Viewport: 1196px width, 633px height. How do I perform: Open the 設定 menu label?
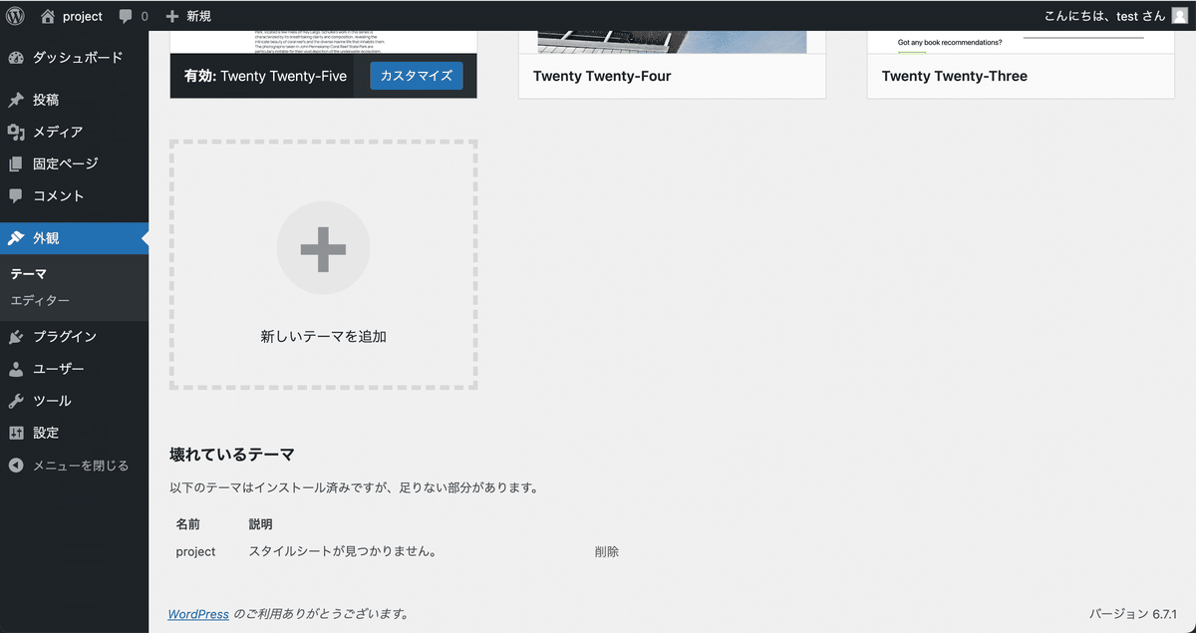click(46, 433)
